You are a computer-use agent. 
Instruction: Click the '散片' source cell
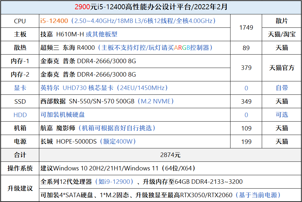click(282, 21)
